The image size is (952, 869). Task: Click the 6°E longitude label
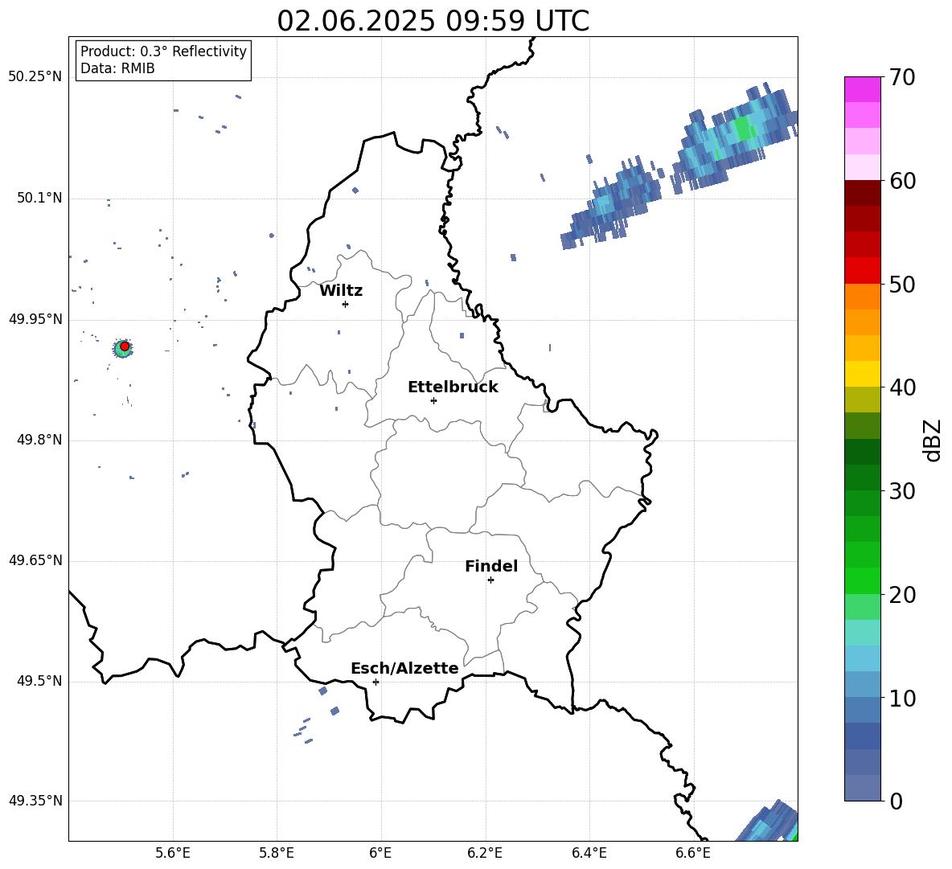click(380, 853)
